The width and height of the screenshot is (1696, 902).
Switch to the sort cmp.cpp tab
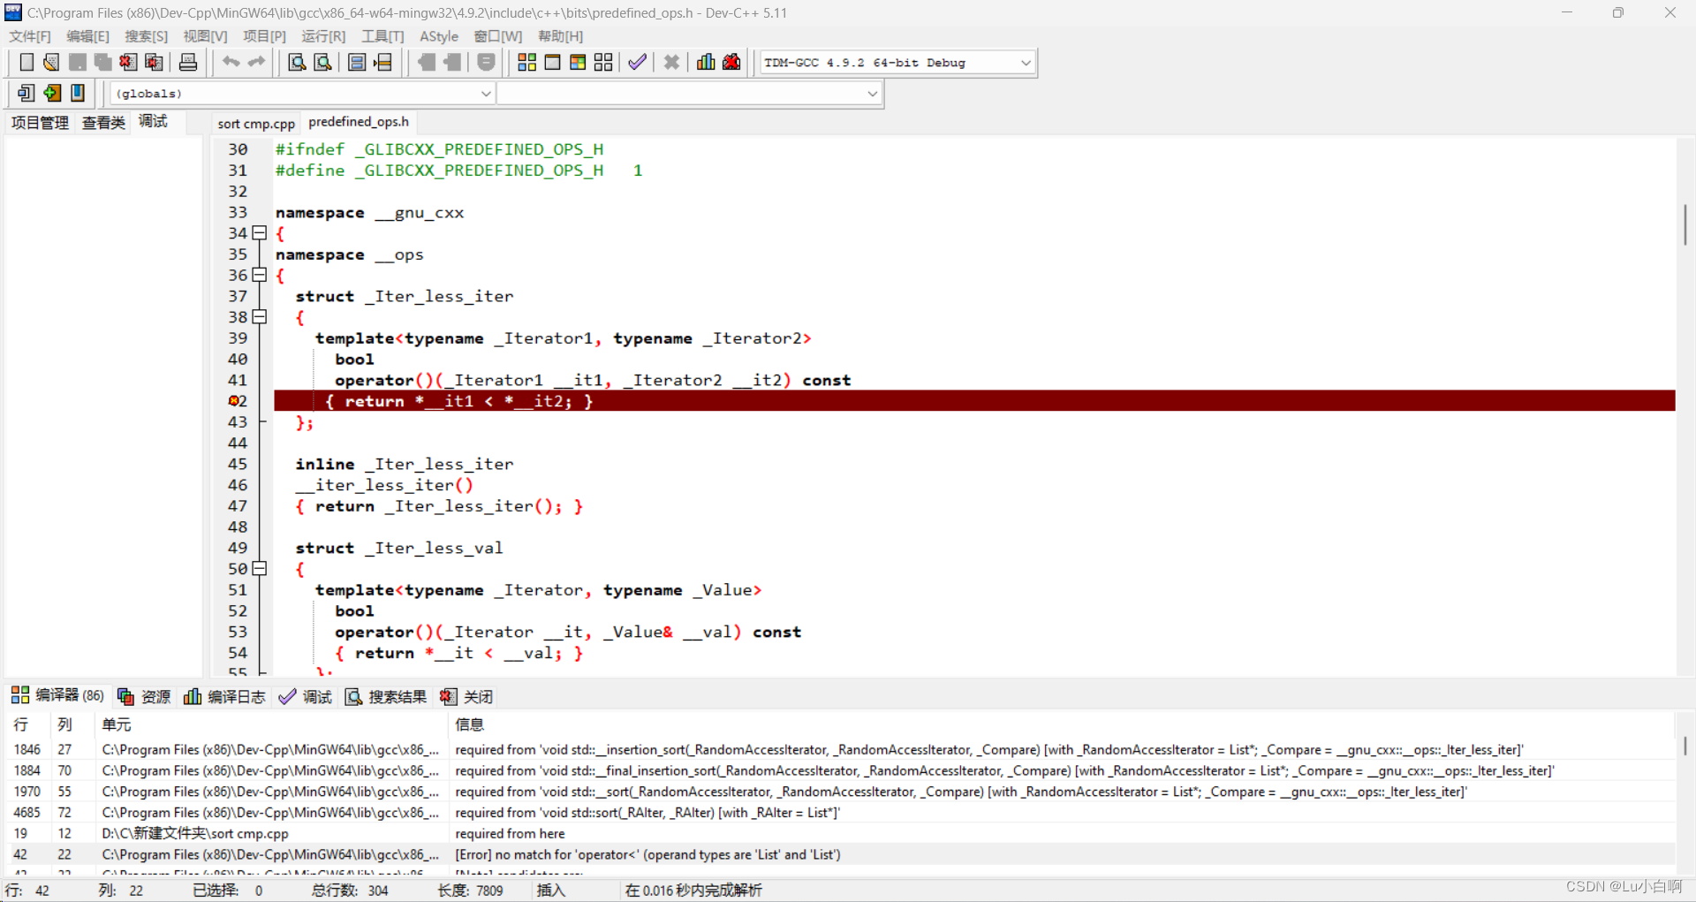pos(255,123)
